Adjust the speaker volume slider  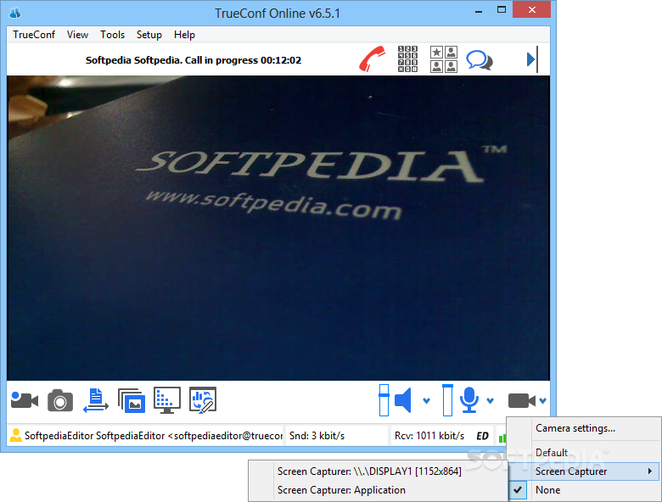pyautogui.click(x=384, y=400)
